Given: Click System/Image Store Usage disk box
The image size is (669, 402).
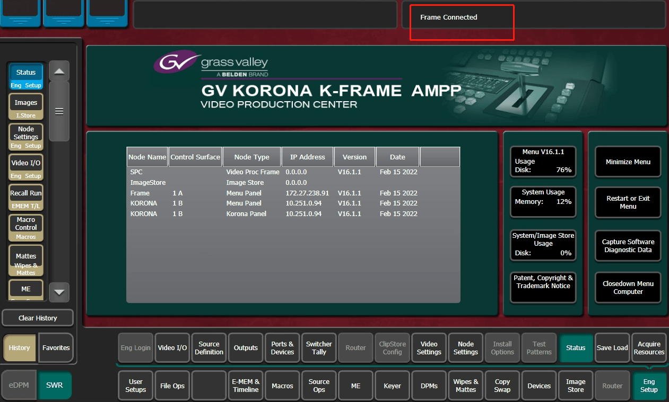Looking at the screenshot, I should click(543, 246).
